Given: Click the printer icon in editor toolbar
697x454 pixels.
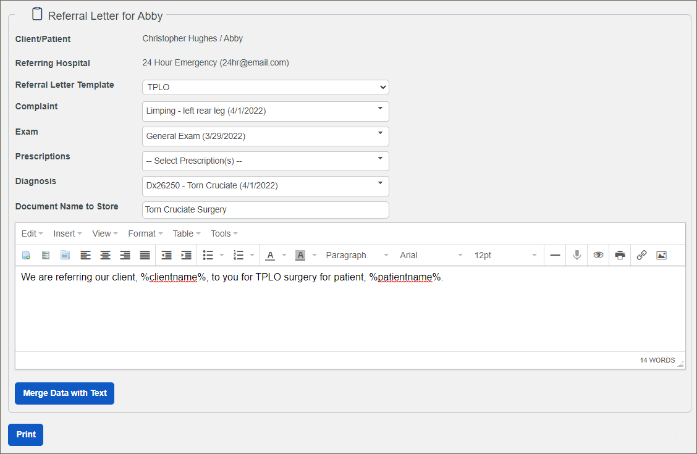Looking at the screenshot, I should [x=620, y=256].
